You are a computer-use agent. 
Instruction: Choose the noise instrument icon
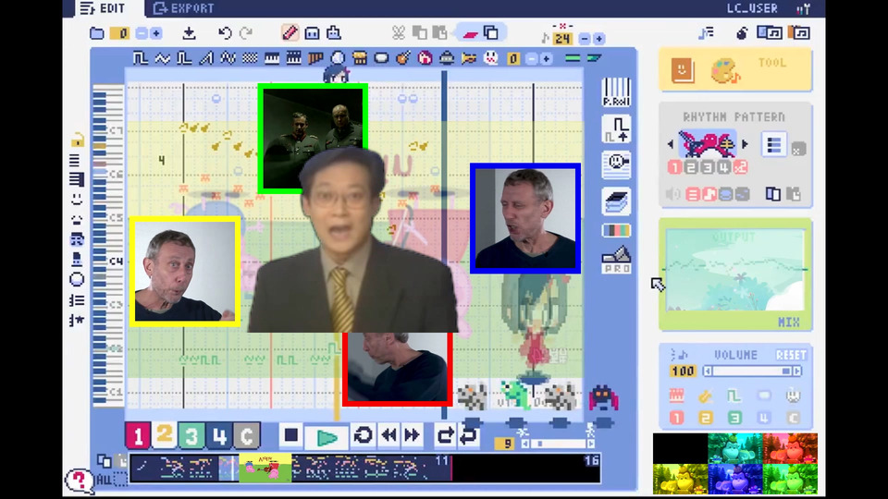click(250, 58)
